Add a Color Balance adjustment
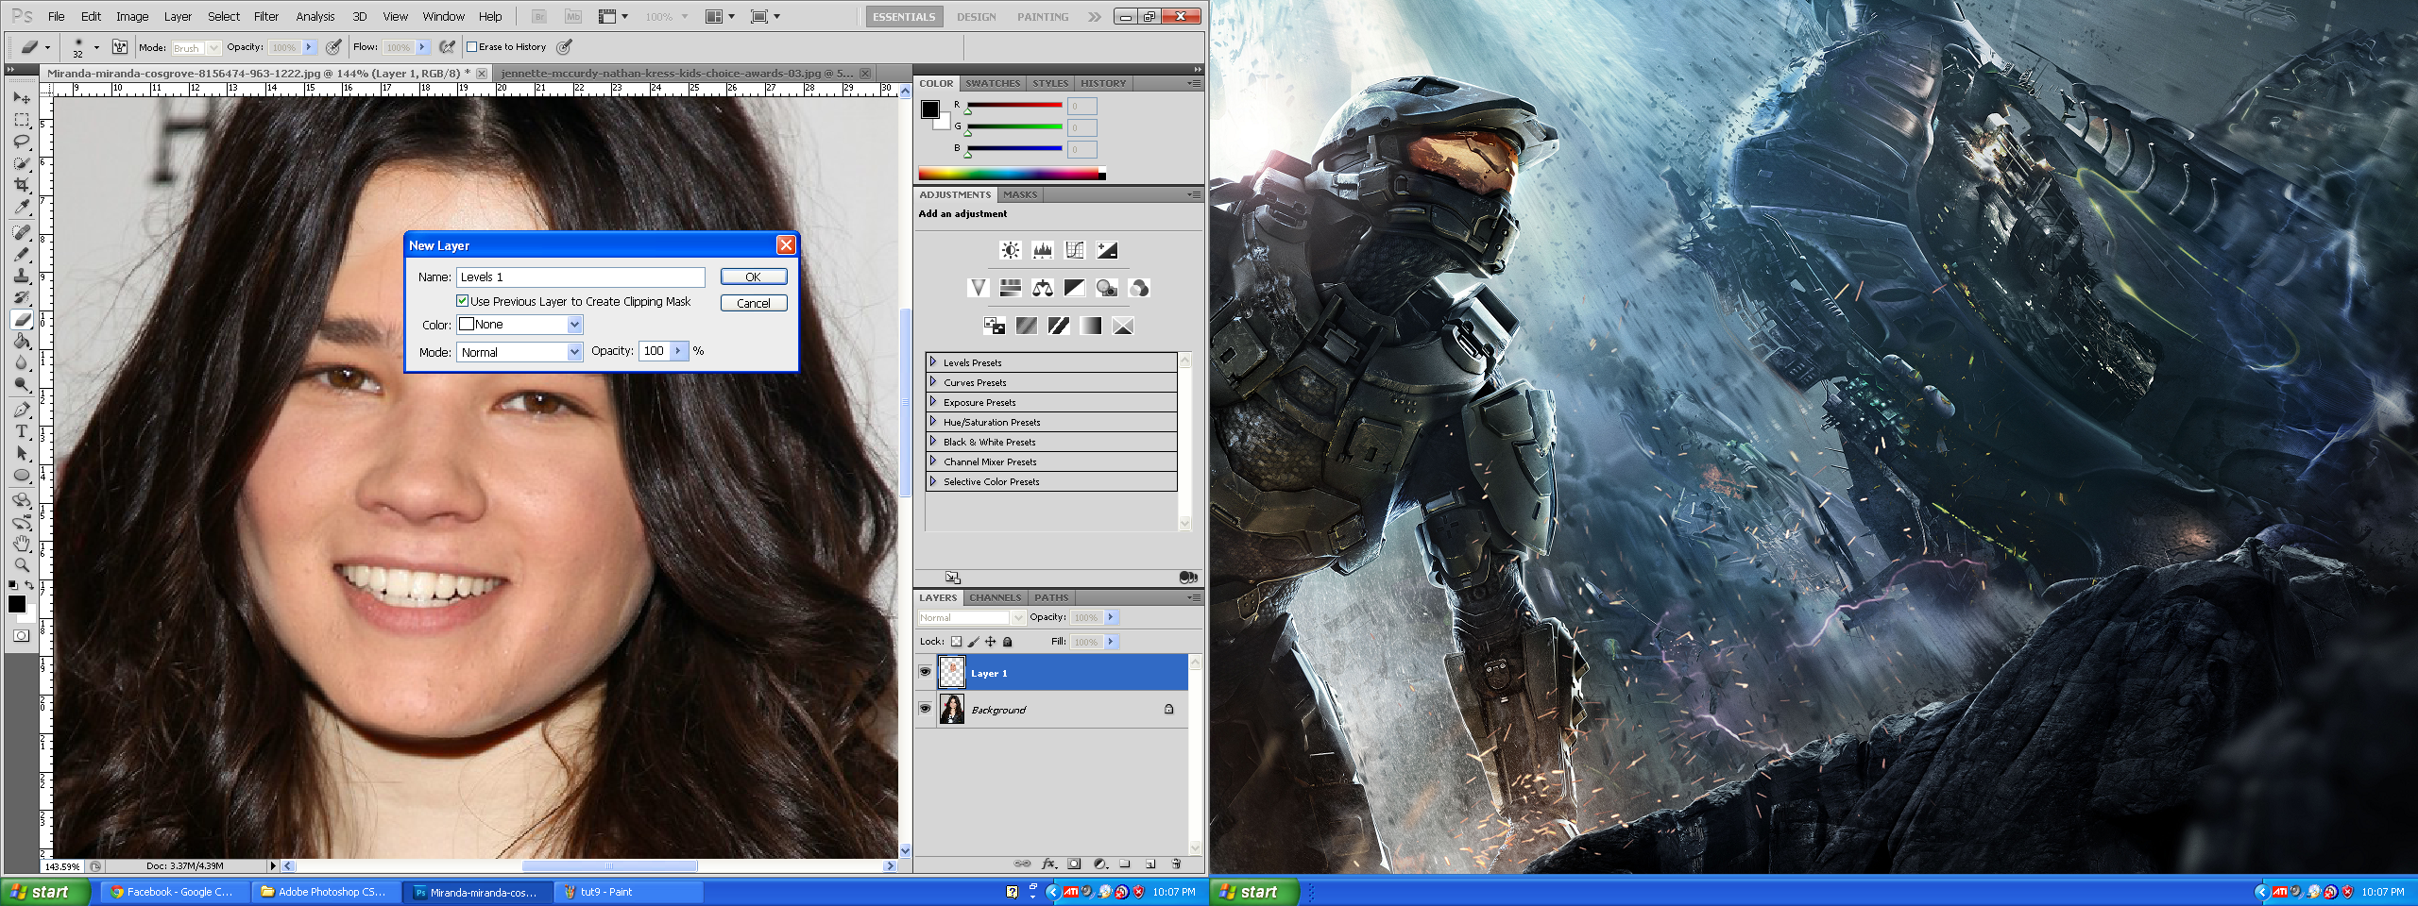 pyautogui.click(x=1043, y=288)
